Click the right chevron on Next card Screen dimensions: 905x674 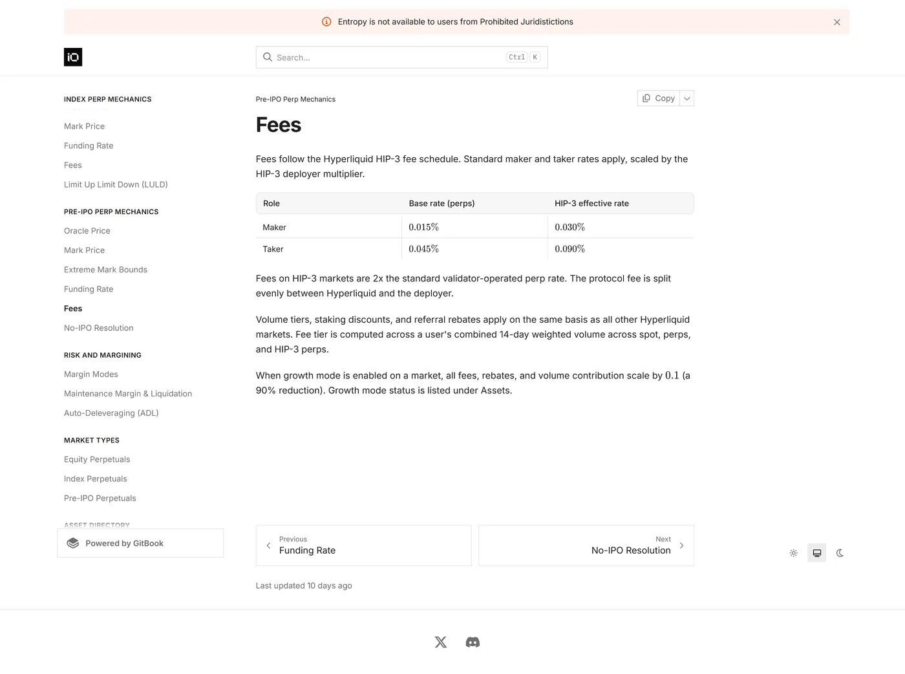tap(681, 546)
